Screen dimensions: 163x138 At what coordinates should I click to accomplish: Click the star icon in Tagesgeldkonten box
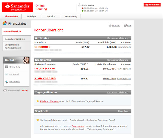pyautogui.click(x=38, y=101)
